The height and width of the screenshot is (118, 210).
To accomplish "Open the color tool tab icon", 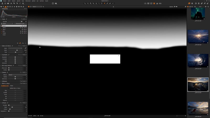I will coord(10,7).
